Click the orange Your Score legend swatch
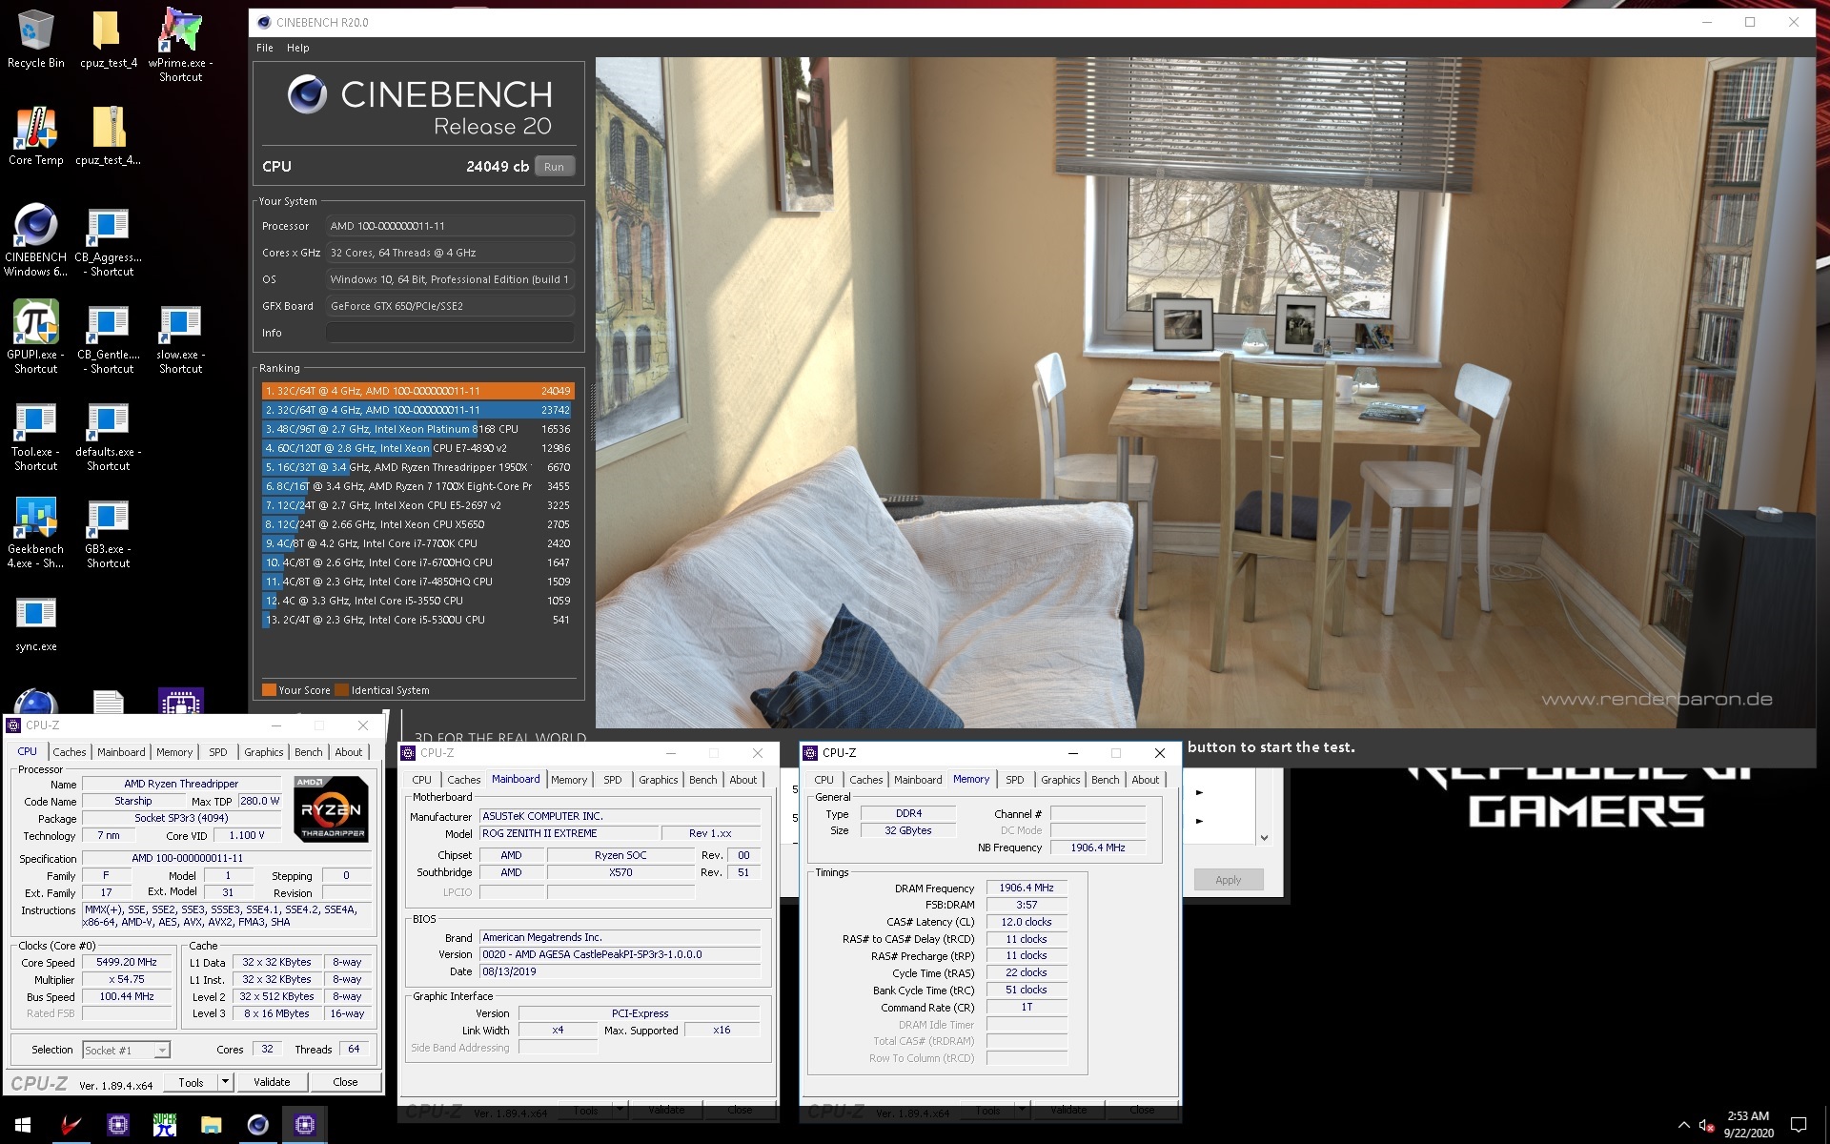Screen dimensions: 1830x1144 [269, 690]
